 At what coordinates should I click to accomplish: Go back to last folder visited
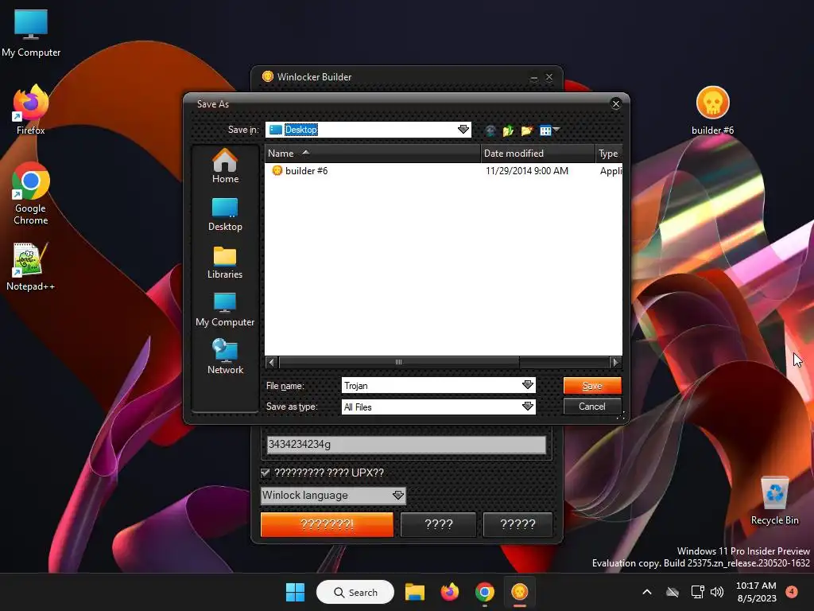[x=490, y=130]
